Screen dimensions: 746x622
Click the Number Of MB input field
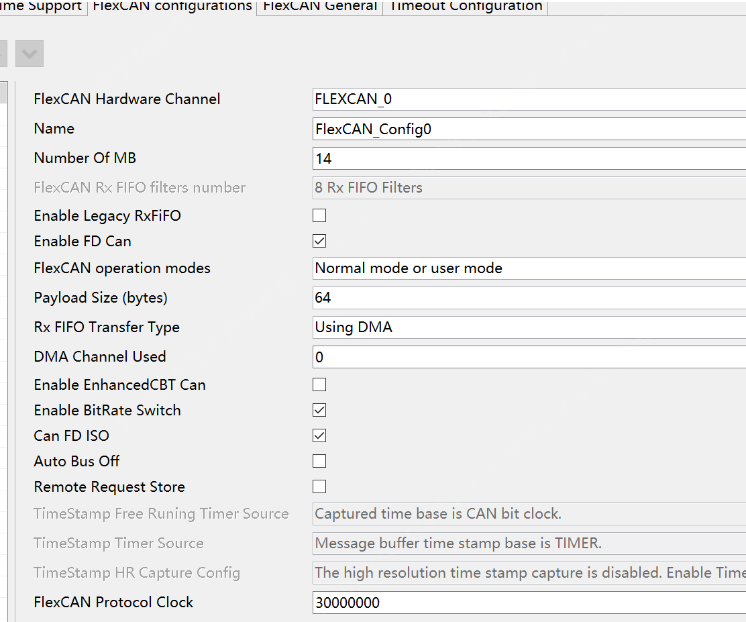point(529,158)
